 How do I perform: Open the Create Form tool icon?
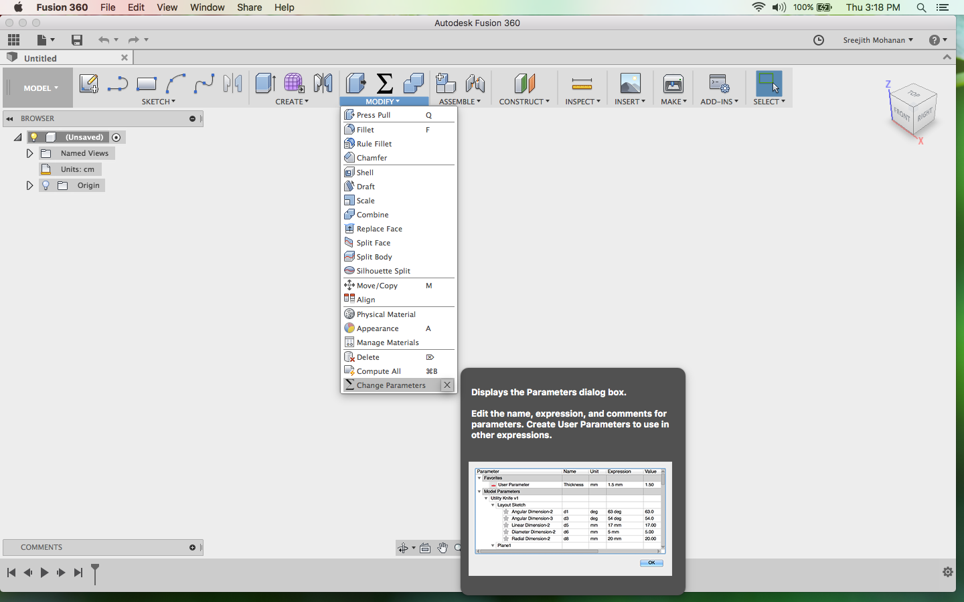tap(294, 84)
